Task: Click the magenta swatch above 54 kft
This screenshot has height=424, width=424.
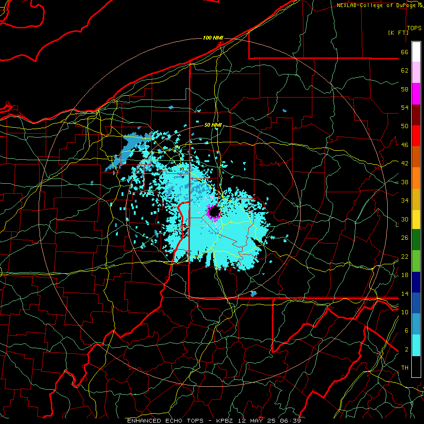Action: pyautogui.click(x=416, y=94)
